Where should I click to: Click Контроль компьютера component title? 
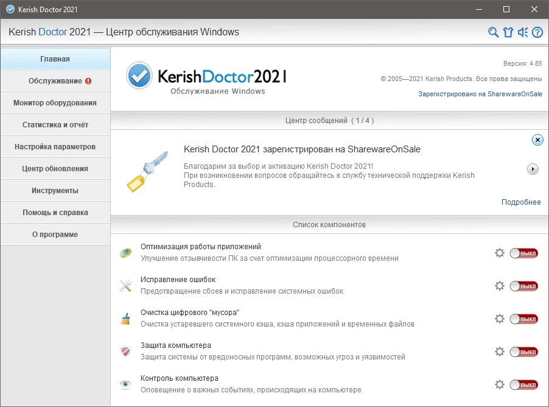click(180, 378)
